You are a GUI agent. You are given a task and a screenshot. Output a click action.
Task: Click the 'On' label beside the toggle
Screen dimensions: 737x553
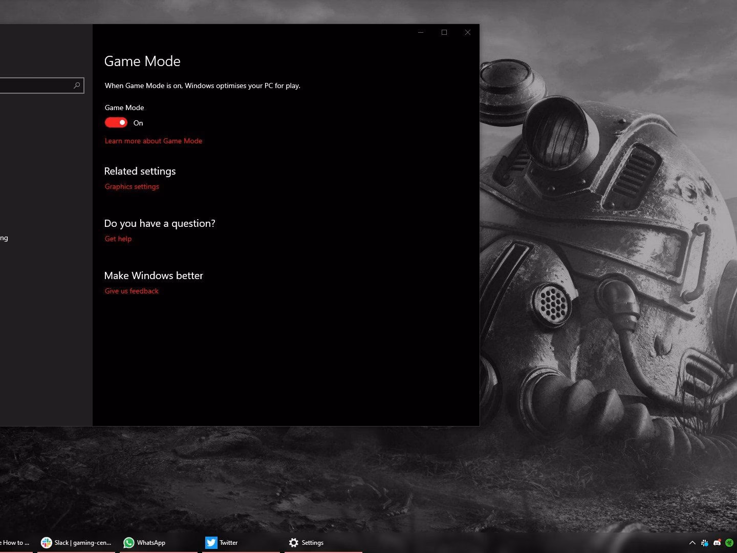(138, 123)
